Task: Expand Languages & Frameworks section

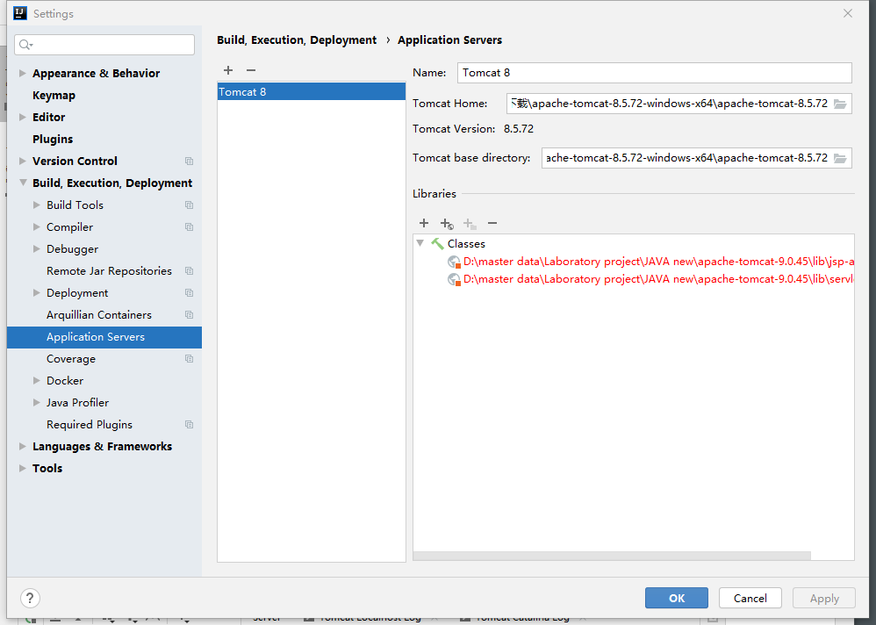Action: 22,446
